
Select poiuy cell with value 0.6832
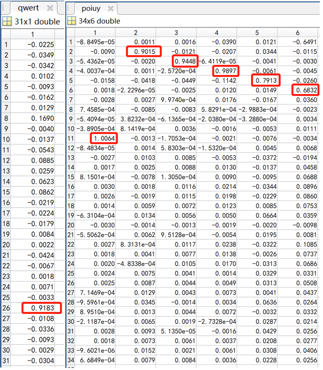[x=298, y=90]
